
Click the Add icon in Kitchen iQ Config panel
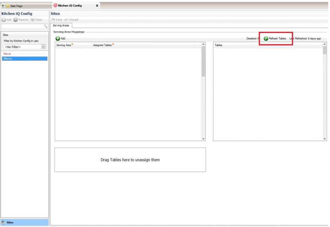4,20
